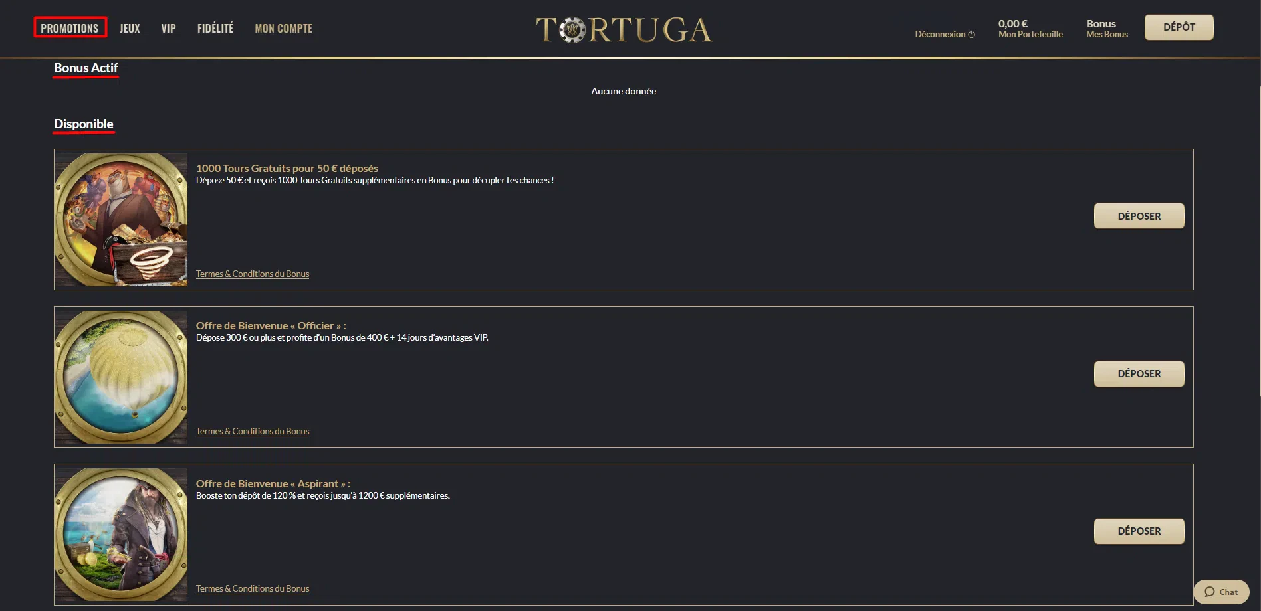Open the Jeux menu item
Viewport: 1261px width, 611px height.
pyautogui.click(x=130, y=28)
